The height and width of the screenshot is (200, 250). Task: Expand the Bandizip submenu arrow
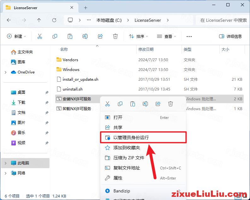click(x=179, y=191)
